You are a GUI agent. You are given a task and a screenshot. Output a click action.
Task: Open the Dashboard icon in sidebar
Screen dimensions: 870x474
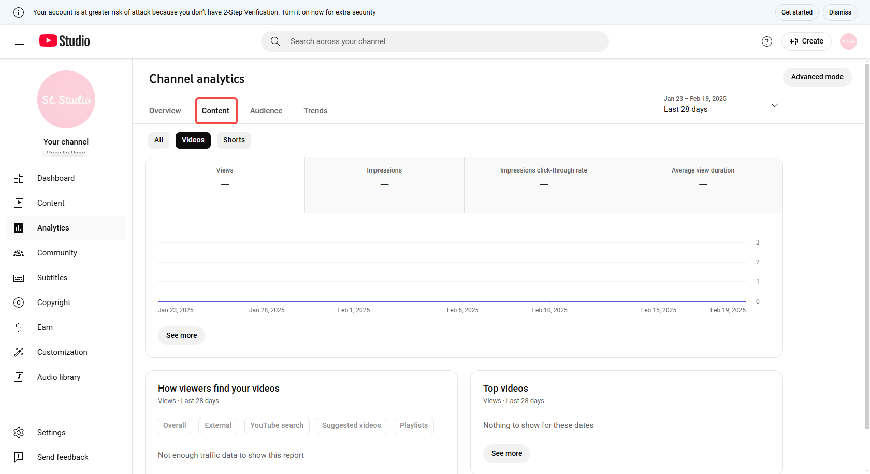(19, 178)
